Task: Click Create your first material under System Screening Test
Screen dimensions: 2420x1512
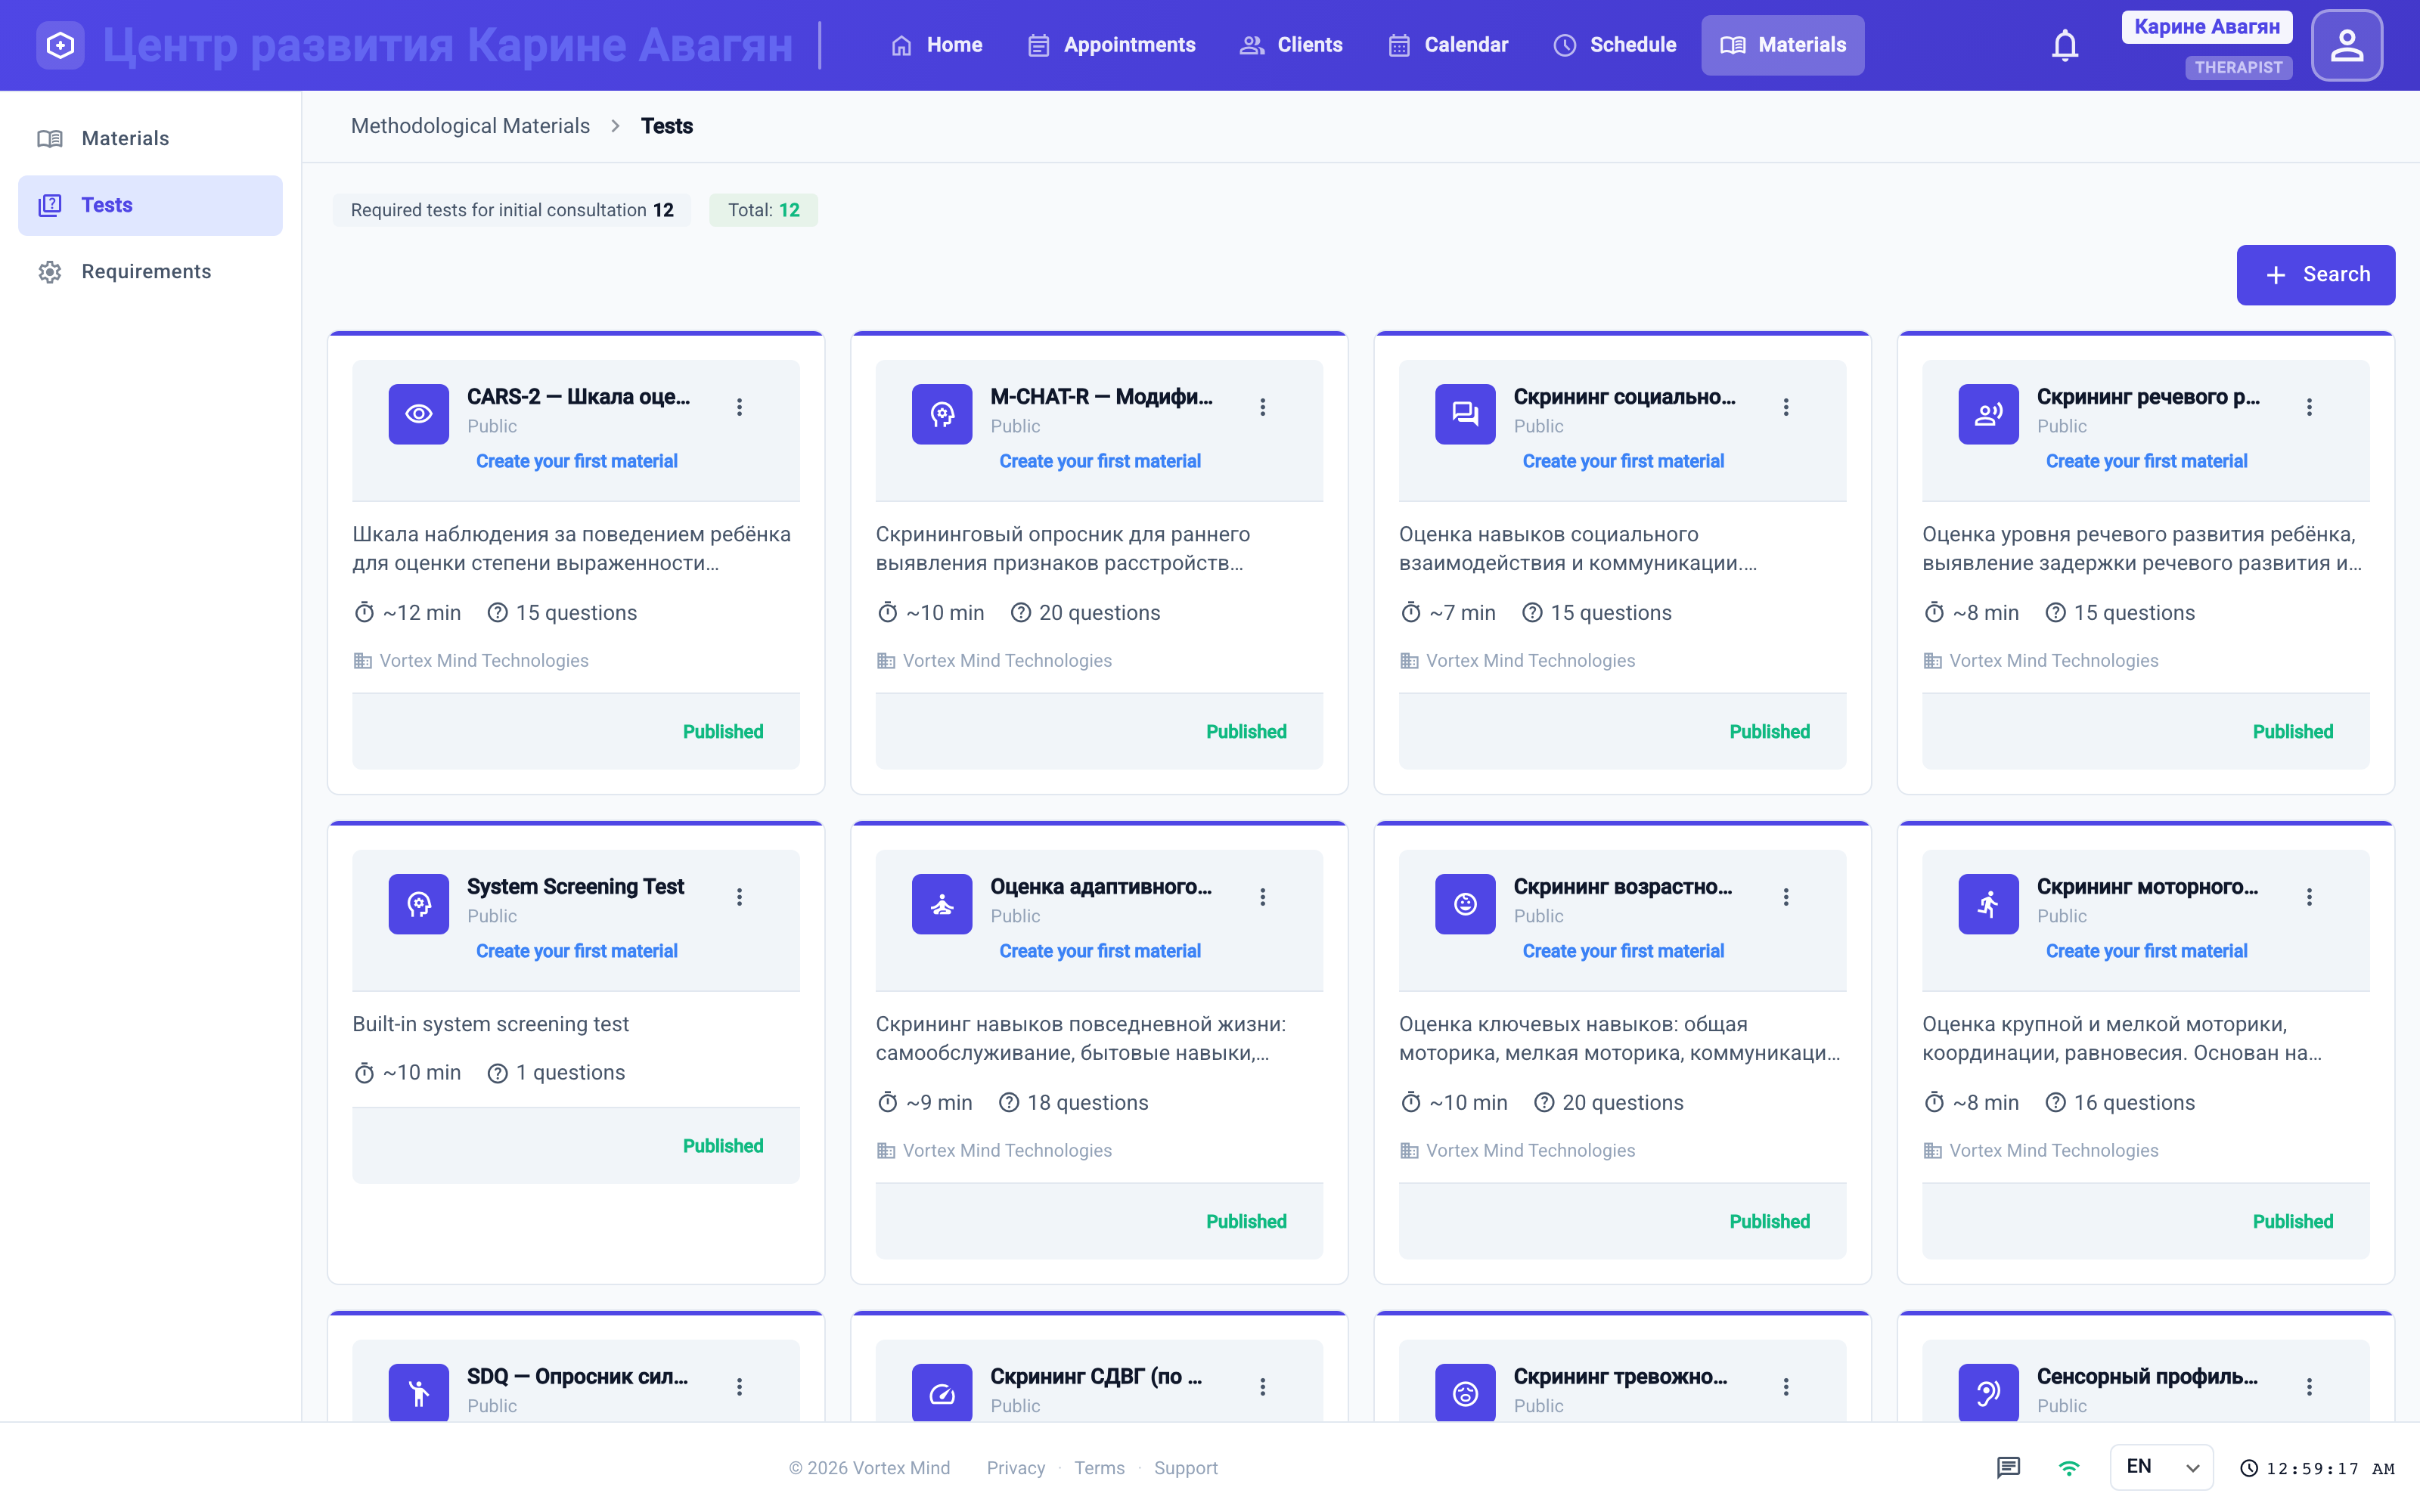Action: [577, 951]
